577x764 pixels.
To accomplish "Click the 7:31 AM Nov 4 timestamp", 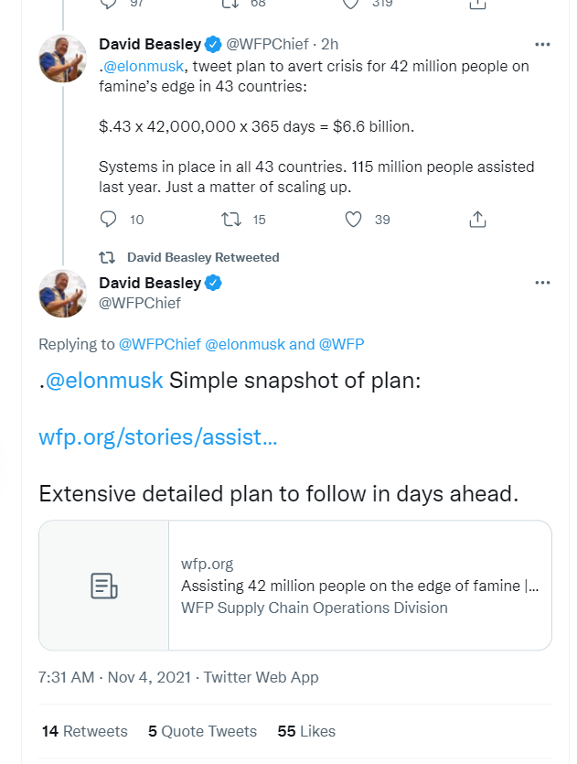I will (x=116, y=677).
